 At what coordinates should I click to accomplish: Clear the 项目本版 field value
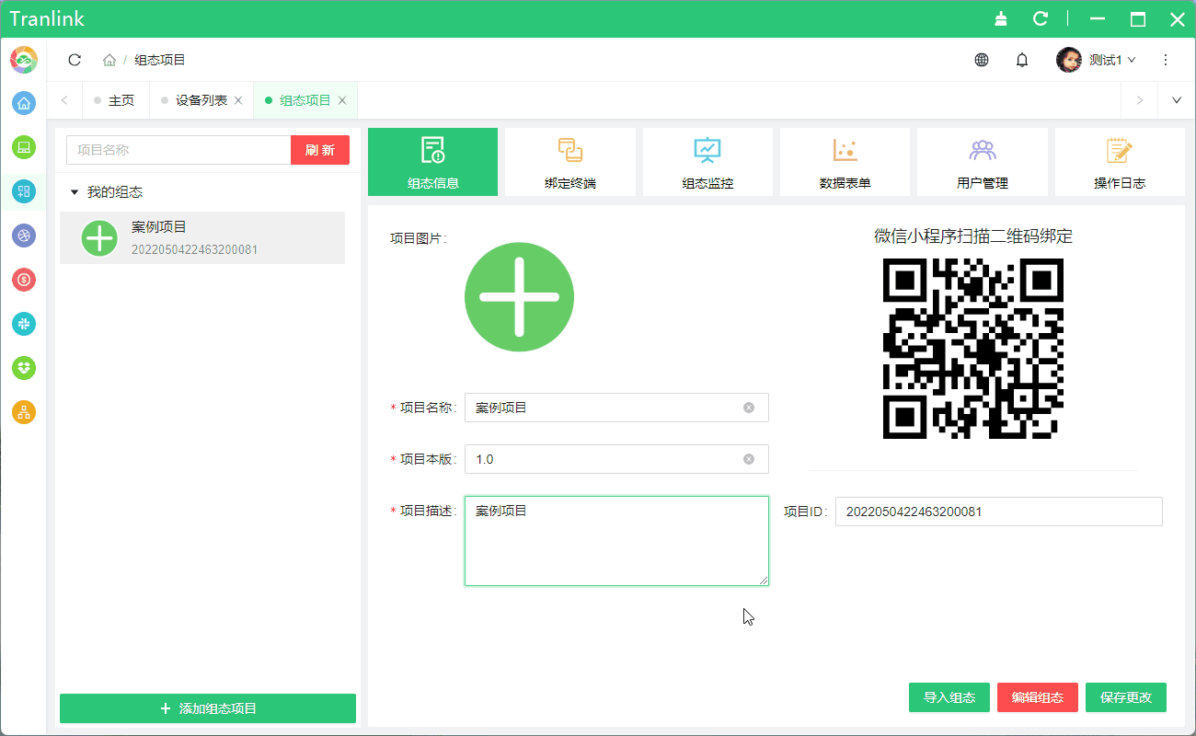click(749, 459)
